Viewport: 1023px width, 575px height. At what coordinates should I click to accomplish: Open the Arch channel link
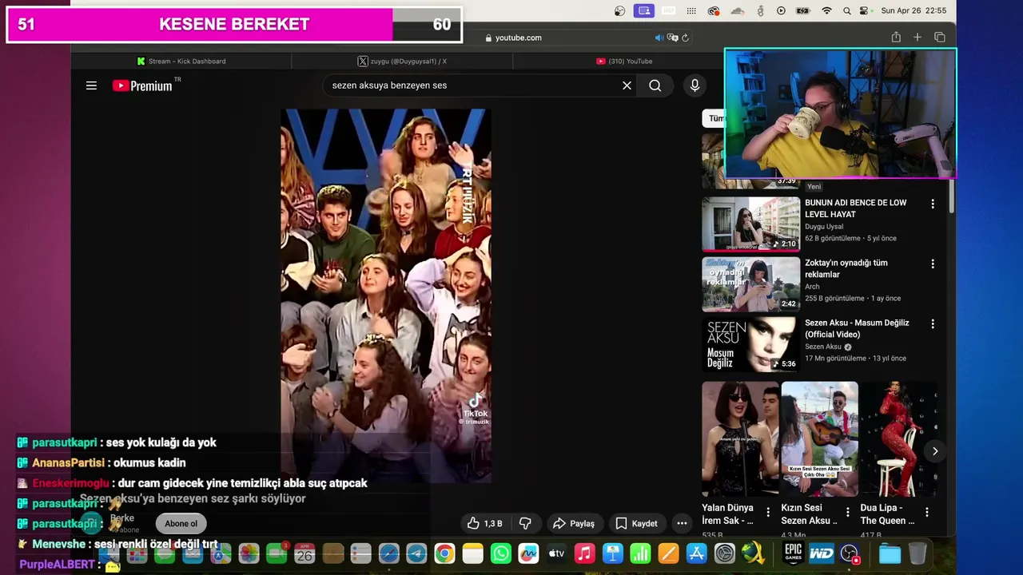[x=812, y=287]
